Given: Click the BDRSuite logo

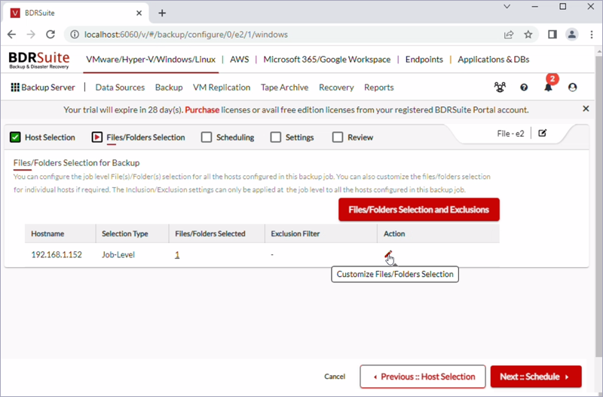Looking at the screenshot, I should coord(39,60).
